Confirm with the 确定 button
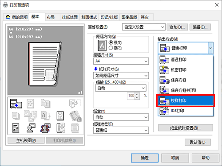 pyautogui.click(x=145, y=158)
